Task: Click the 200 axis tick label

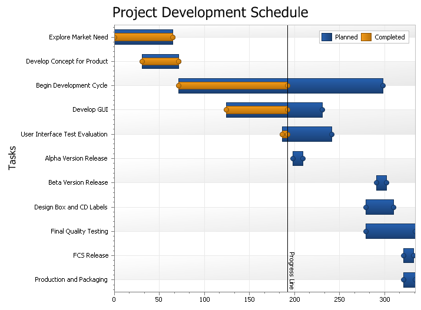Action: point(294,299)
